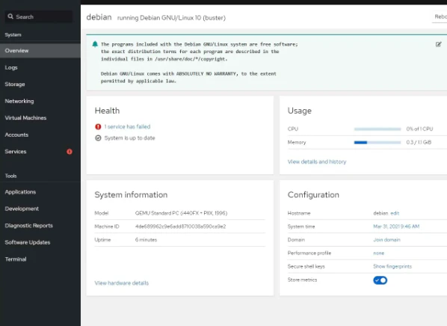Click the red alert icon next to Services
Screen dimensions: 447x326
pos(70,152)
